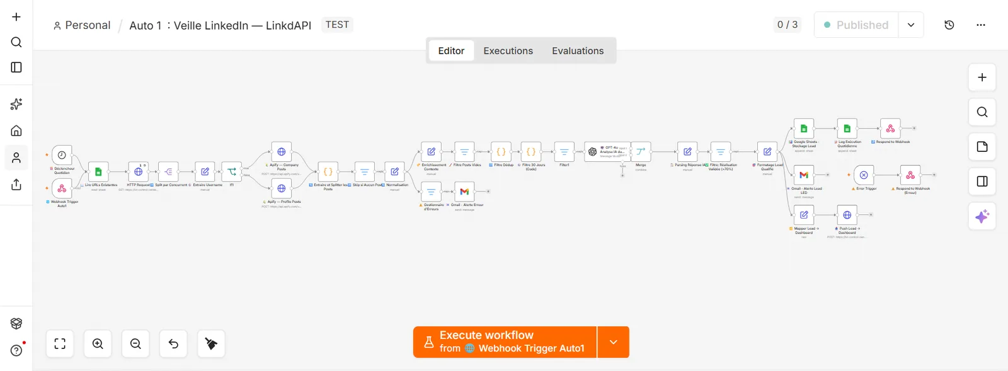The height and width of the screenshot is (371, 1008).
Task: Zoom in on the canvas
Action: coord(98,344)
